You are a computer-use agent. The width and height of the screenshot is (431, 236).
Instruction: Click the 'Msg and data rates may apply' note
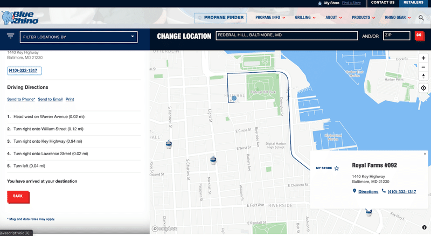pyautogui.click(x=31, y=219)
